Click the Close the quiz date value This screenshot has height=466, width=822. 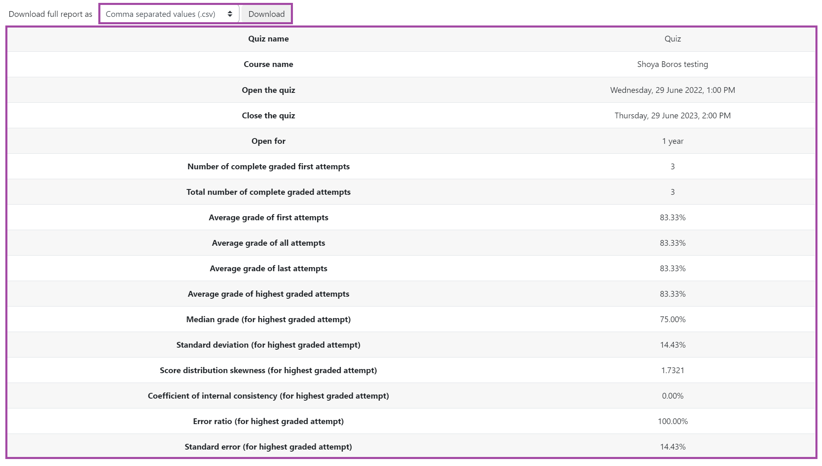(672, 115)
